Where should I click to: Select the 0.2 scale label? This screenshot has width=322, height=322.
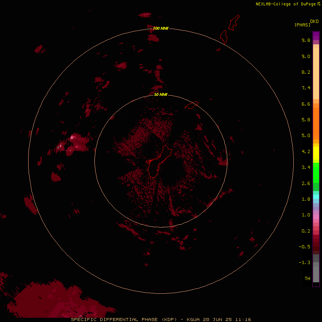306,231
